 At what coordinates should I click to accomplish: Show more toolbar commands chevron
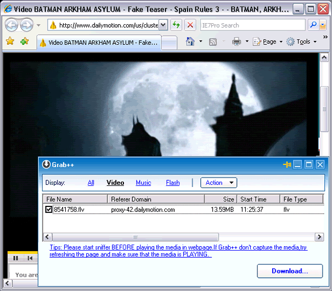[325, 37]
